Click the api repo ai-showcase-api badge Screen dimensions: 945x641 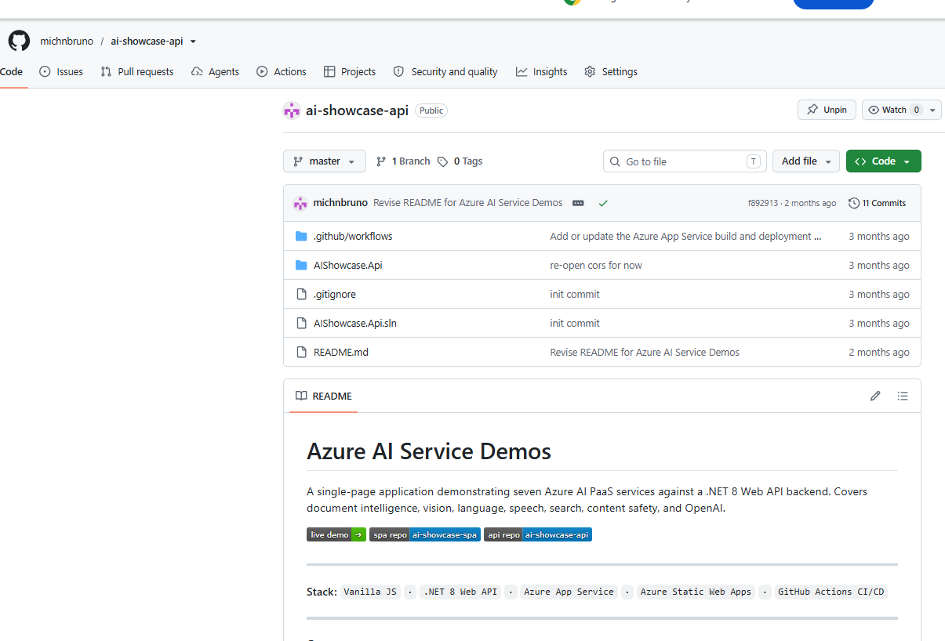pyautogui.click(x=538, y=534)
